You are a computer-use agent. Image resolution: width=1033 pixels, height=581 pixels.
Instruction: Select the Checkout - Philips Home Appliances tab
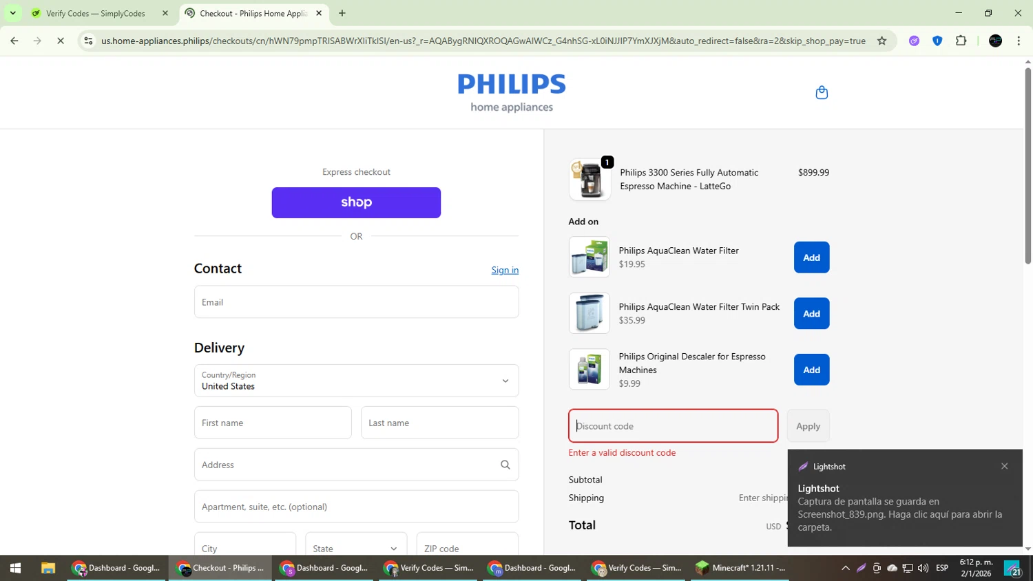[254, 13]
